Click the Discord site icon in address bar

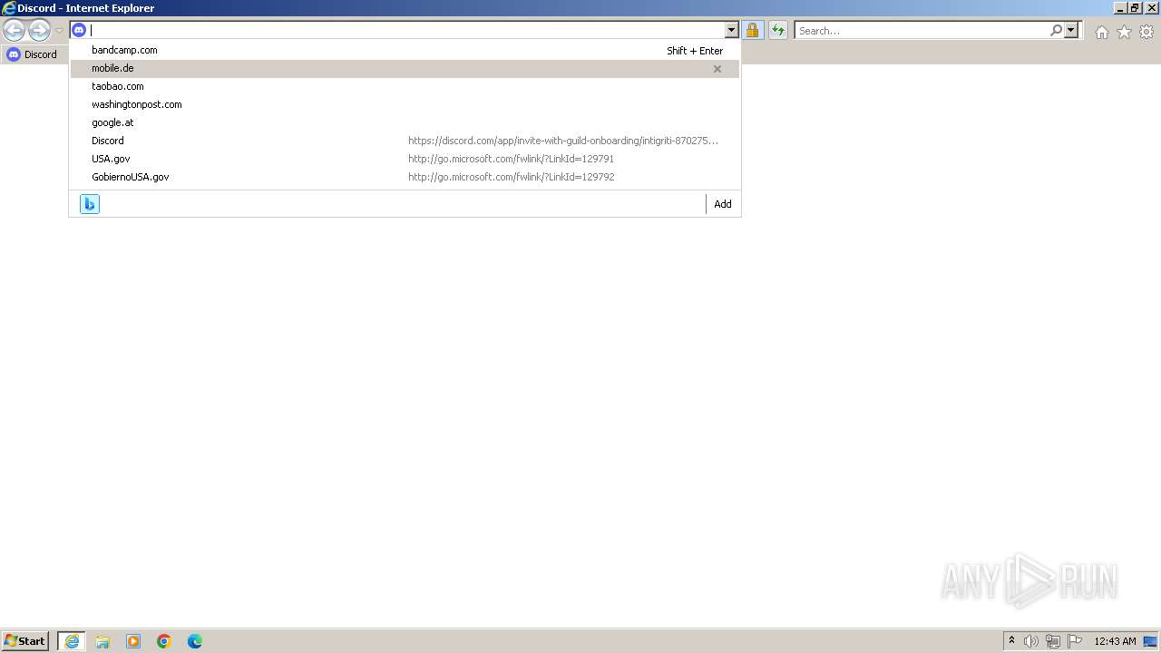click(79, 30)
